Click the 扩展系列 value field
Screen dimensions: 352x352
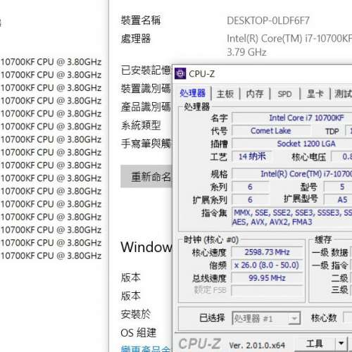coord(250,200)
